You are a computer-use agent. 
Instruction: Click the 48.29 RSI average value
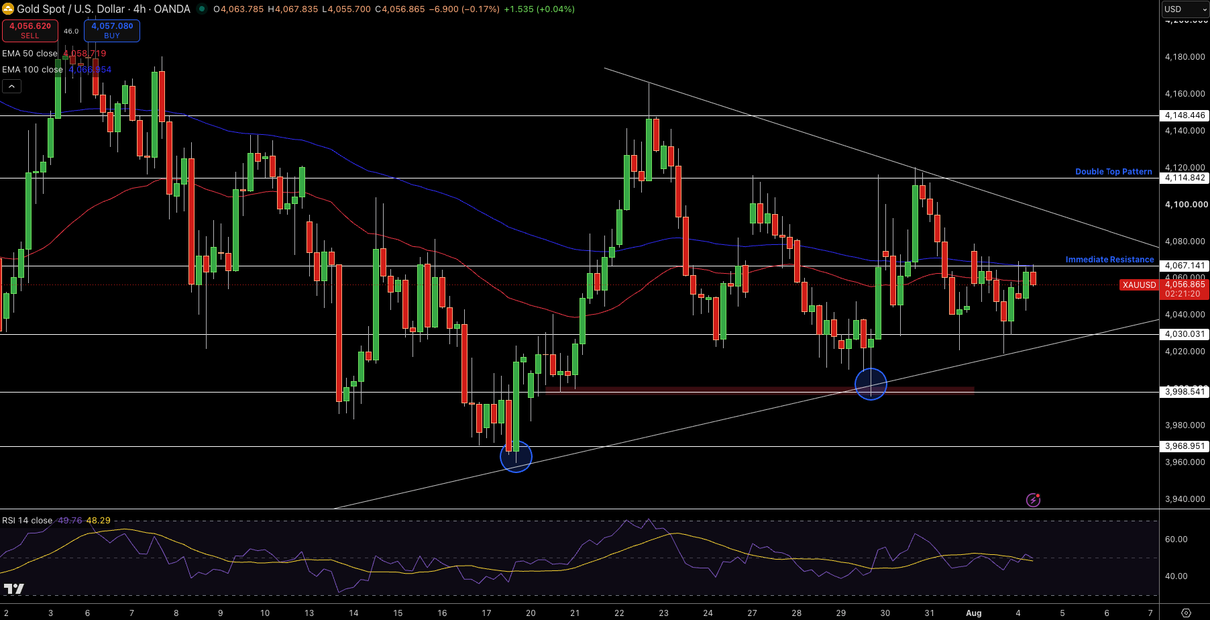pyautogui.click(x=98, y=521)
